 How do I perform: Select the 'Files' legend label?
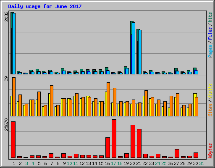(210, 34)
